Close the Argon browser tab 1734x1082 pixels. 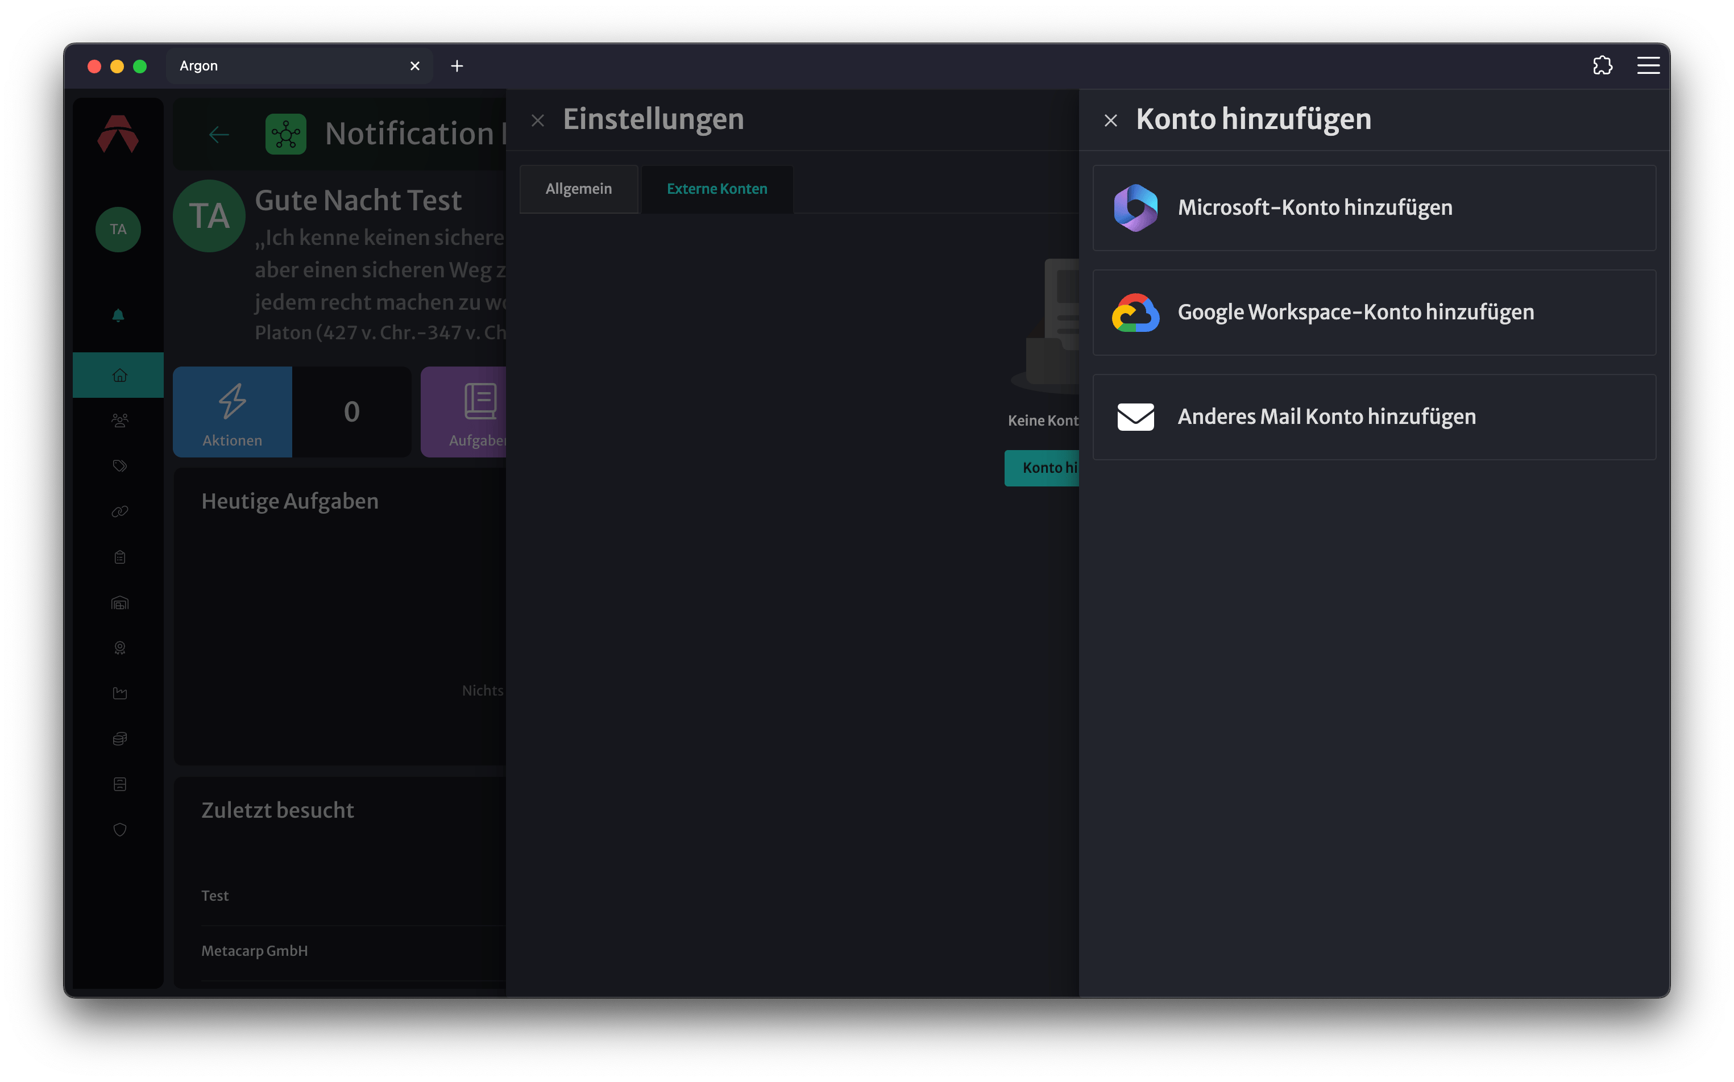(x=414, y=66)
